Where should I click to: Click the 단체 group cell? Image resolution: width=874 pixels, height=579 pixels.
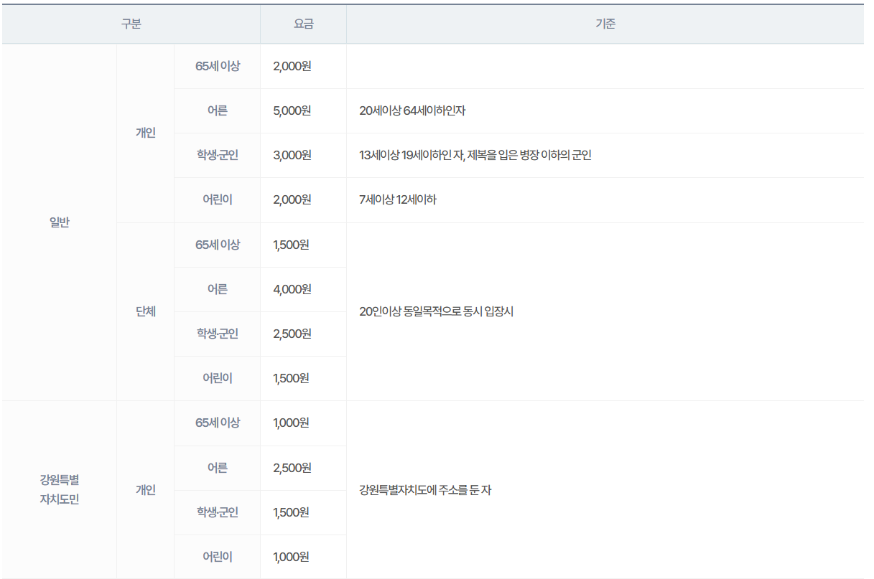tap(144, 311)
